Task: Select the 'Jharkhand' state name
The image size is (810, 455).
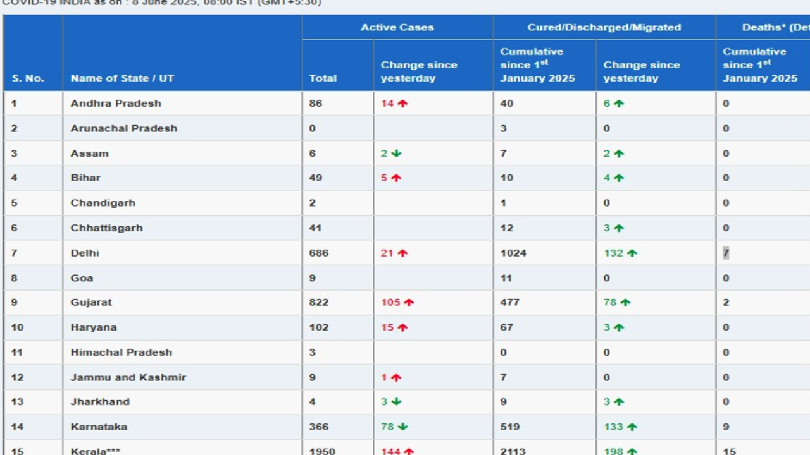Action: tap(100, 402)
